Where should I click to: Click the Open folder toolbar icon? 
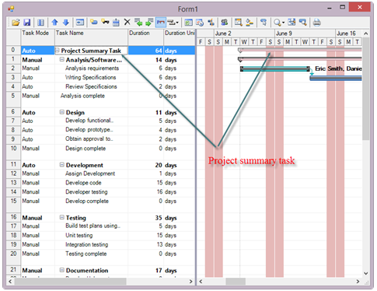pyautogui.click(x=16, y=23)
